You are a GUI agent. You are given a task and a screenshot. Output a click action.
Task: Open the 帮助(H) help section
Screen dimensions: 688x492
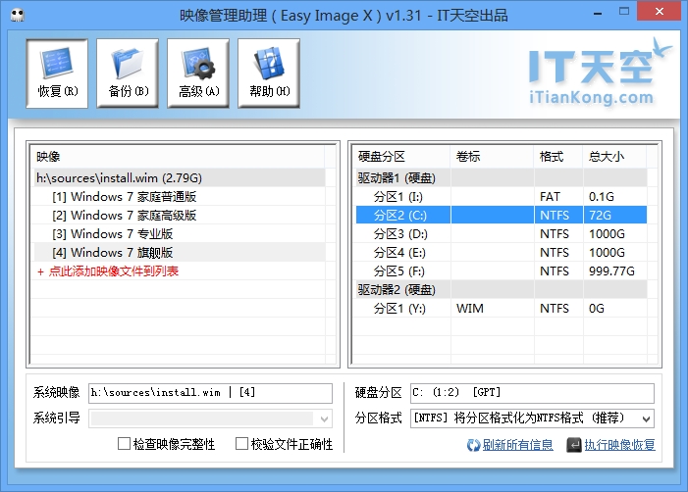[269, 74]
